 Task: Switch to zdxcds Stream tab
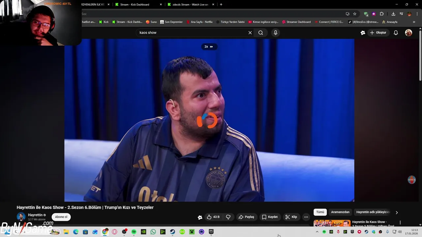coord(190,5)
